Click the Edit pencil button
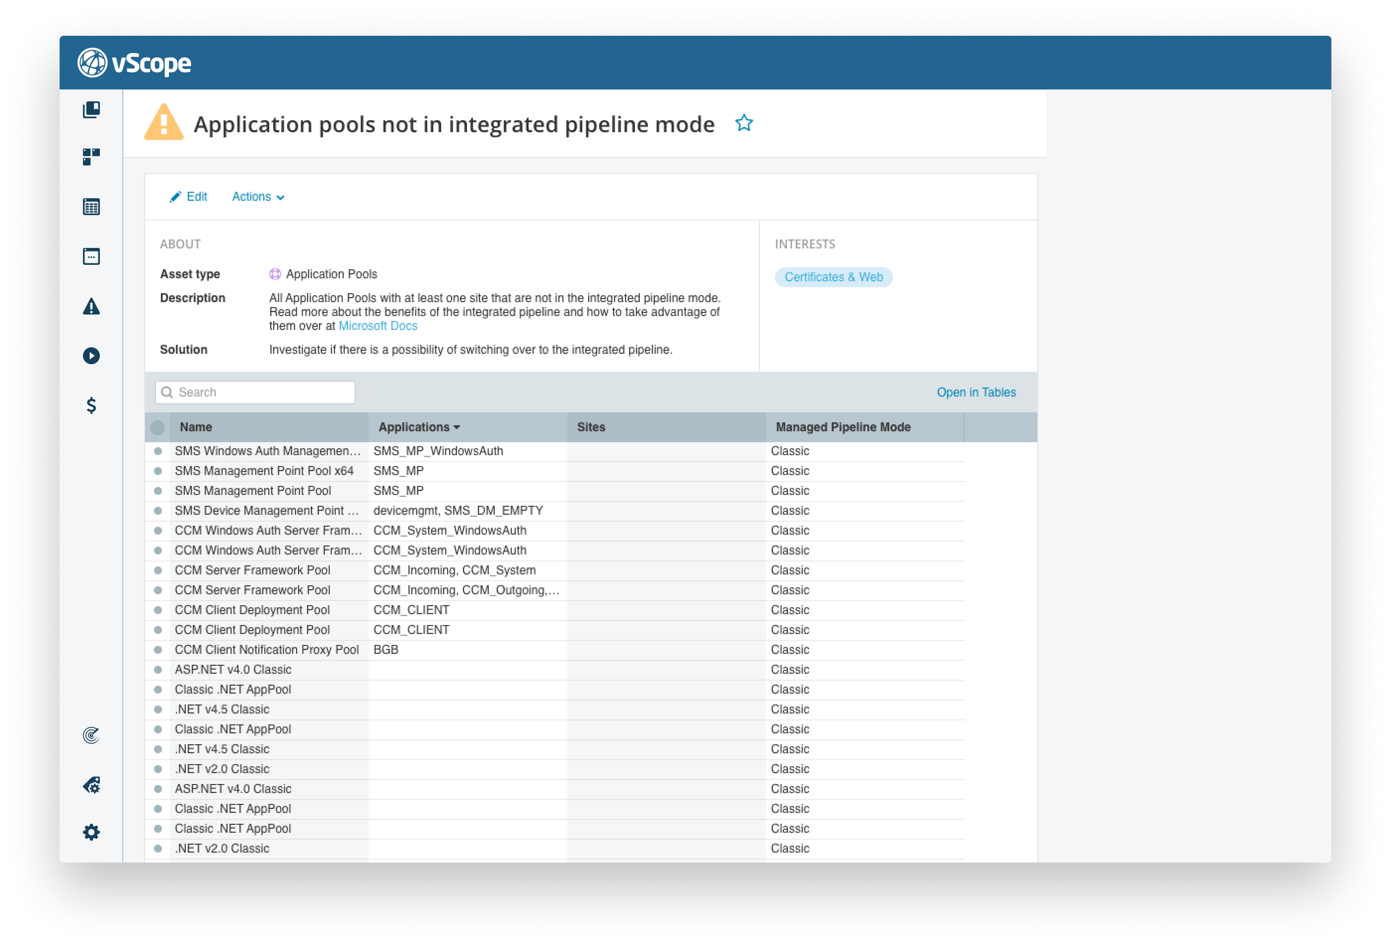Viewport: 1391px width, 946px height. [188, 196]
